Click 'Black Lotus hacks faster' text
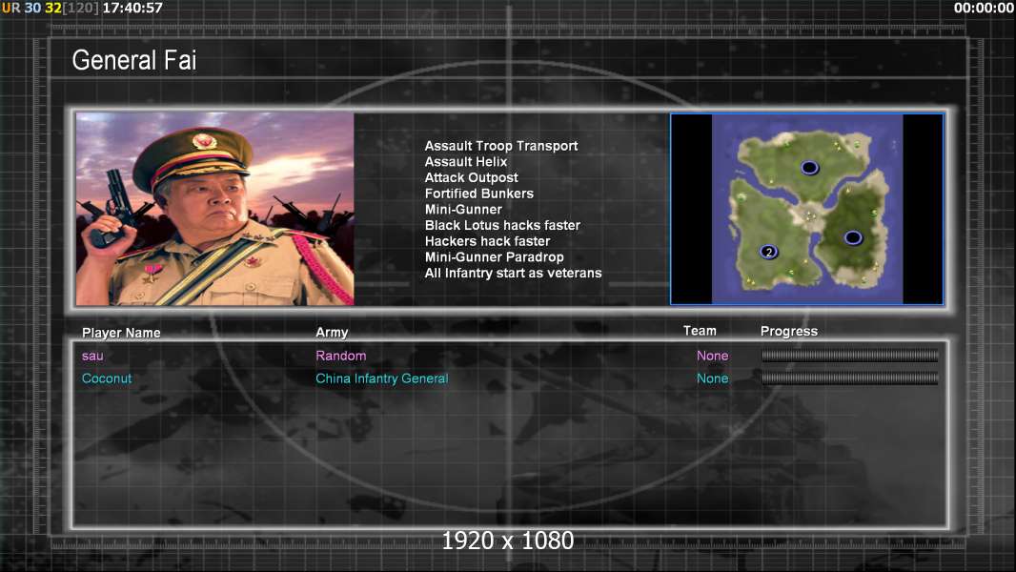1016x572 pixels. pyautogui.click(x=502, y=225)
